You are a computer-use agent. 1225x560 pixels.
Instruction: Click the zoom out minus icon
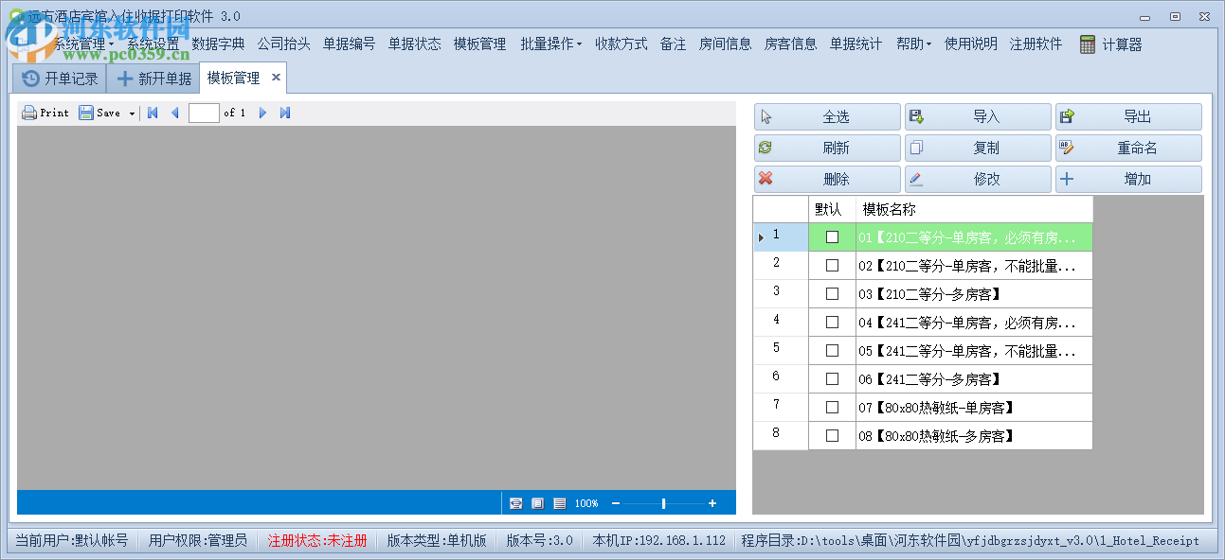[616, 503]
